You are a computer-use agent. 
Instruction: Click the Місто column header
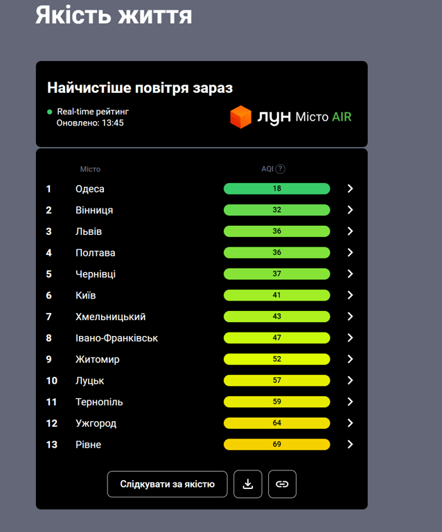click(90, 169)
